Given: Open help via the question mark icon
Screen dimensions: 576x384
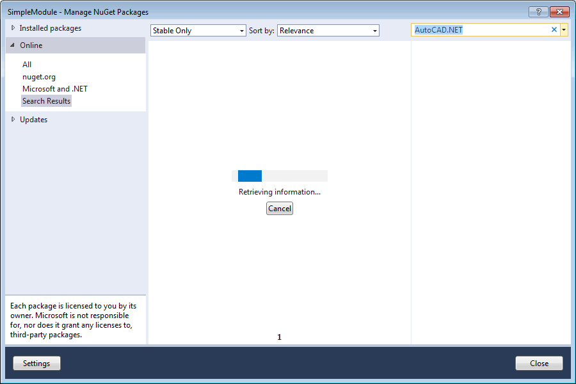Looking at the screenshot, I should (538, 12).
